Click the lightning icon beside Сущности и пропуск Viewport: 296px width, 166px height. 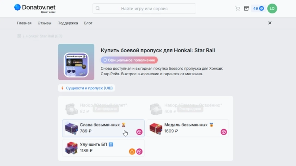(x=62, y=88)
